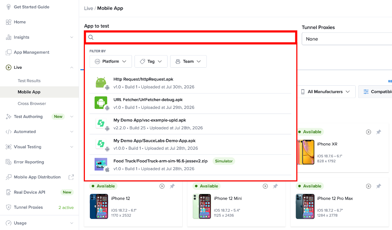Image resolution: width=392 pixels, height=230 pixels.
Task: Expand the Visual Testing chevron
Action: [x=72, y=147]
